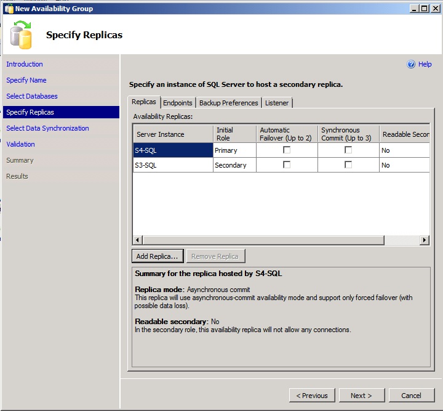Go back with the Previous button
Screen dimensions: 443x411
click(x=312, y=396)
